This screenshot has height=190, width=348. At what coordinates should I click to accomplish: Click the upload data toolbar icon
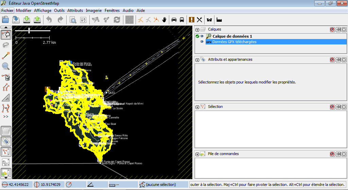pos(37,20)
